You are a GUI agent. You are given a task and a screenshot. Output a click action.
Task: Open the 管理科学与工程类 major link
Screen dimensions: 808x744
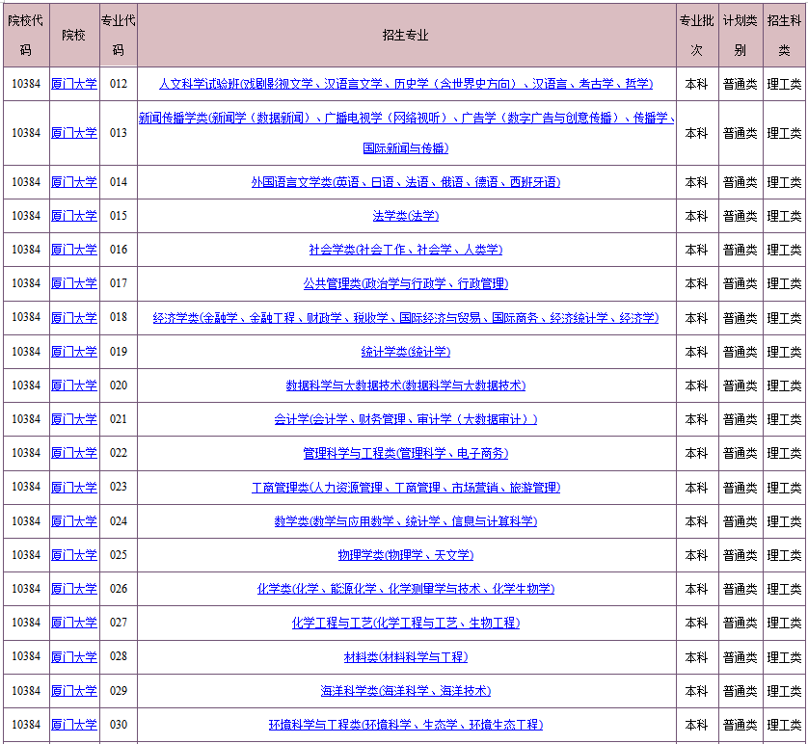pos(406,453)
